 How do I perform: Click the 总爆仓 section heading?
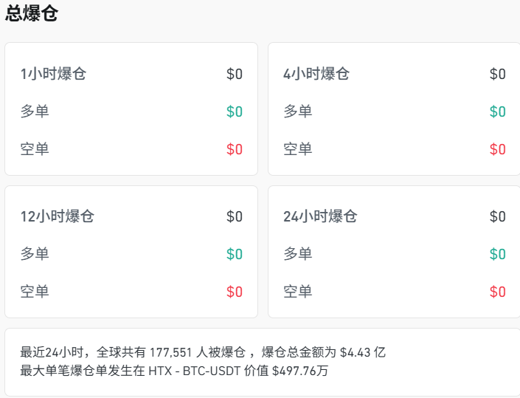coord(31,14)
